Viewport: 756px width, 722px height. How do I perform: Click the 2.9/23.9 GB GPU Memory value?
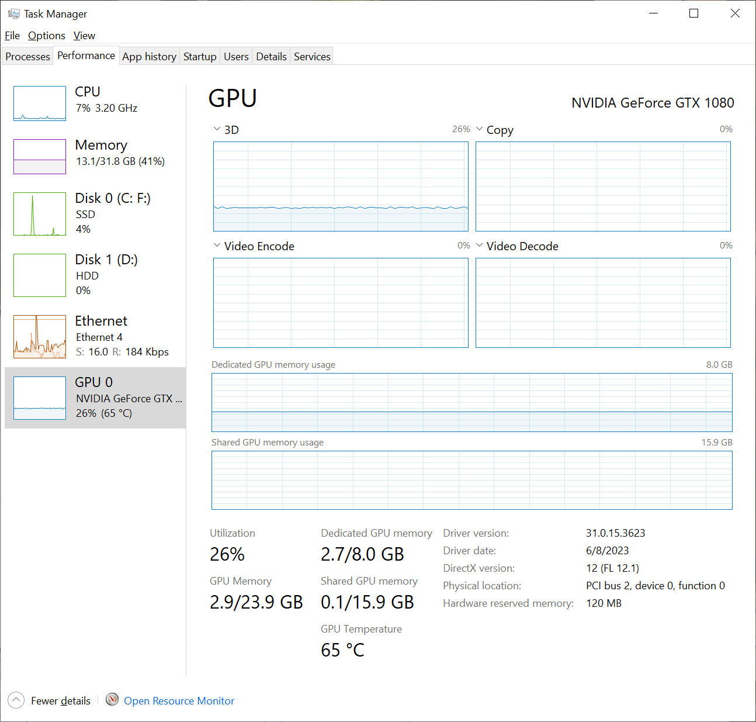click(x=256, y=602)
